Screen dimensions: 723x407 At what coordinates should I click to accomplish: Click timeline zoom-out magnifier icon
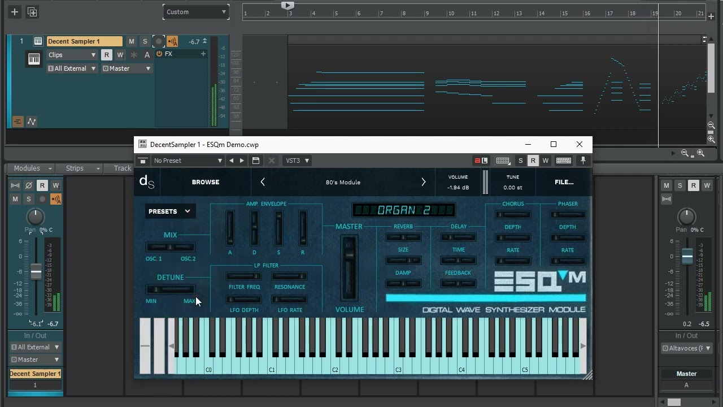(x=685, y=153)
